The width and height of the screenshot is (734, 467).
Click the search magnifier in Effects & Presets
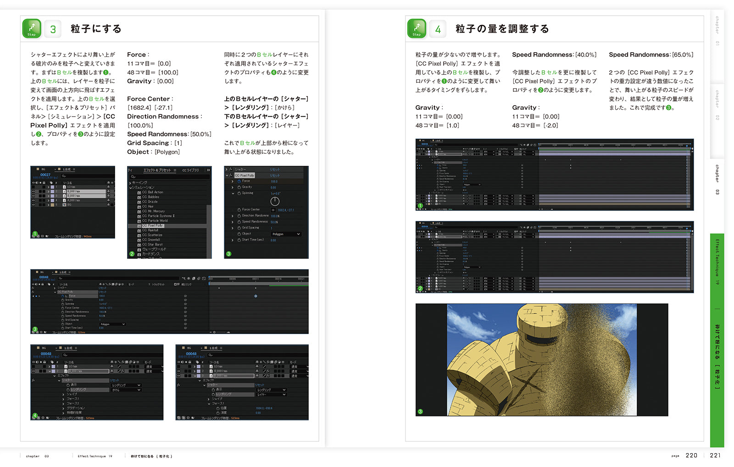[x=133, y=177]
